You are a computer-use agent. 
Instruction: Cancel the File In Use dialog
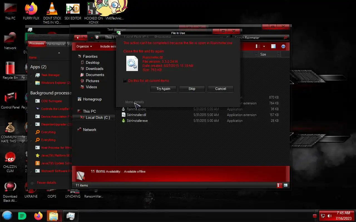pyautogui.click(x=221, y=89)
